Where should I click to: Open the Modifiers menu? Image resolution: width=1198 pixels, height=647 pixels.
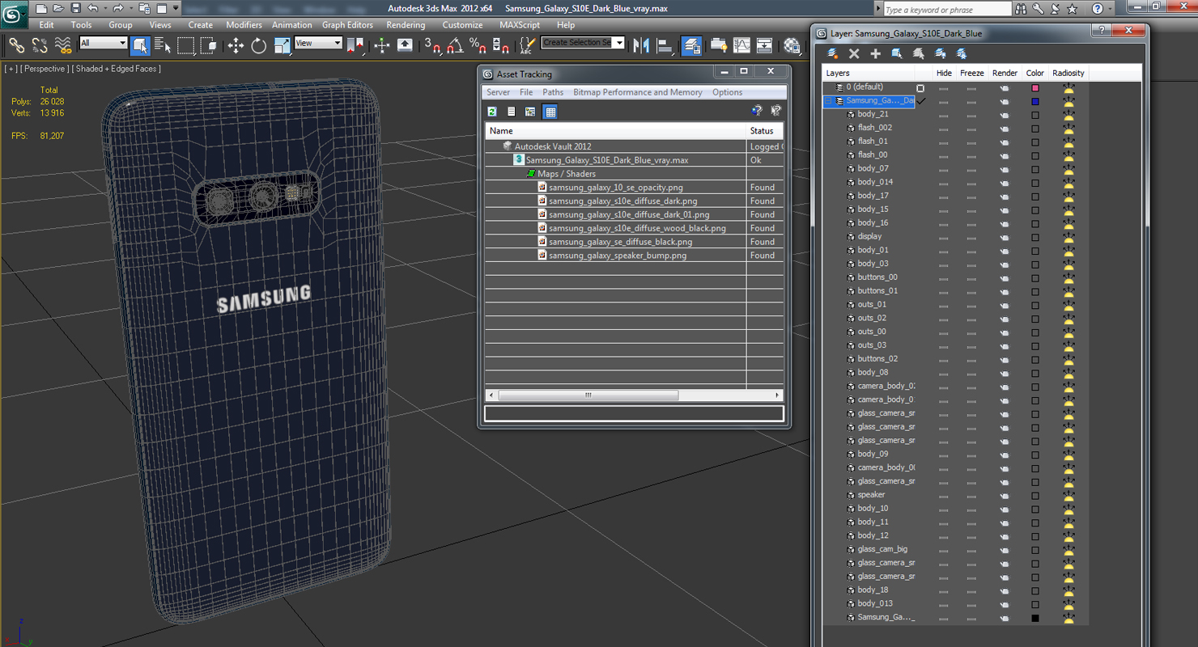pos(244,25)
